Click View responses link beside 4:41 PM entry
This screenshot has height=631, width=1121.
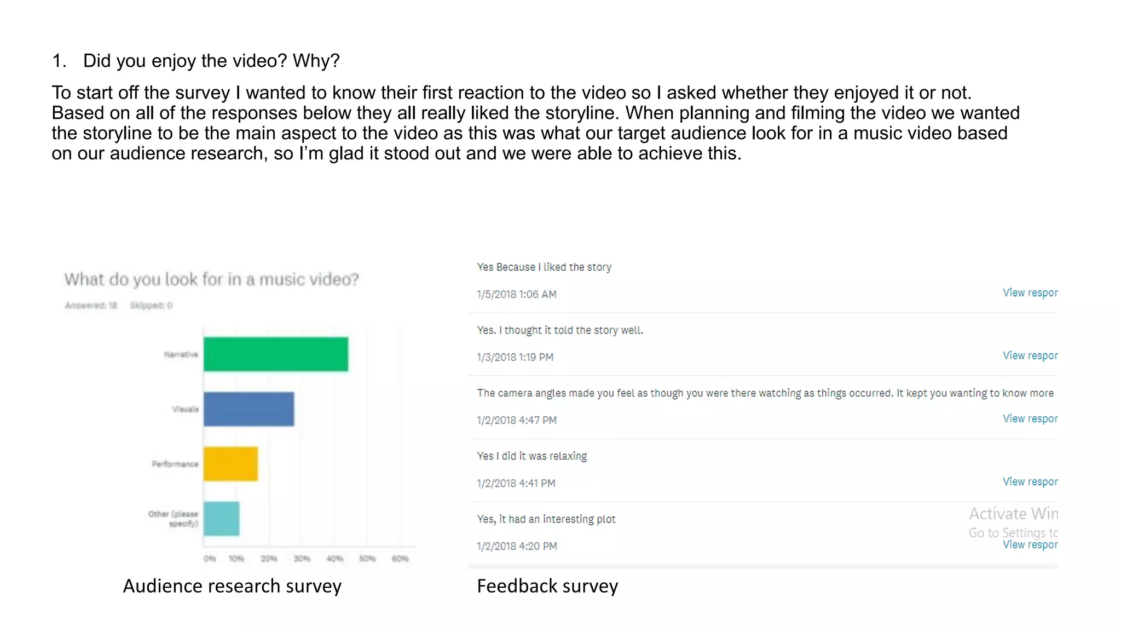click(1030, 482)
